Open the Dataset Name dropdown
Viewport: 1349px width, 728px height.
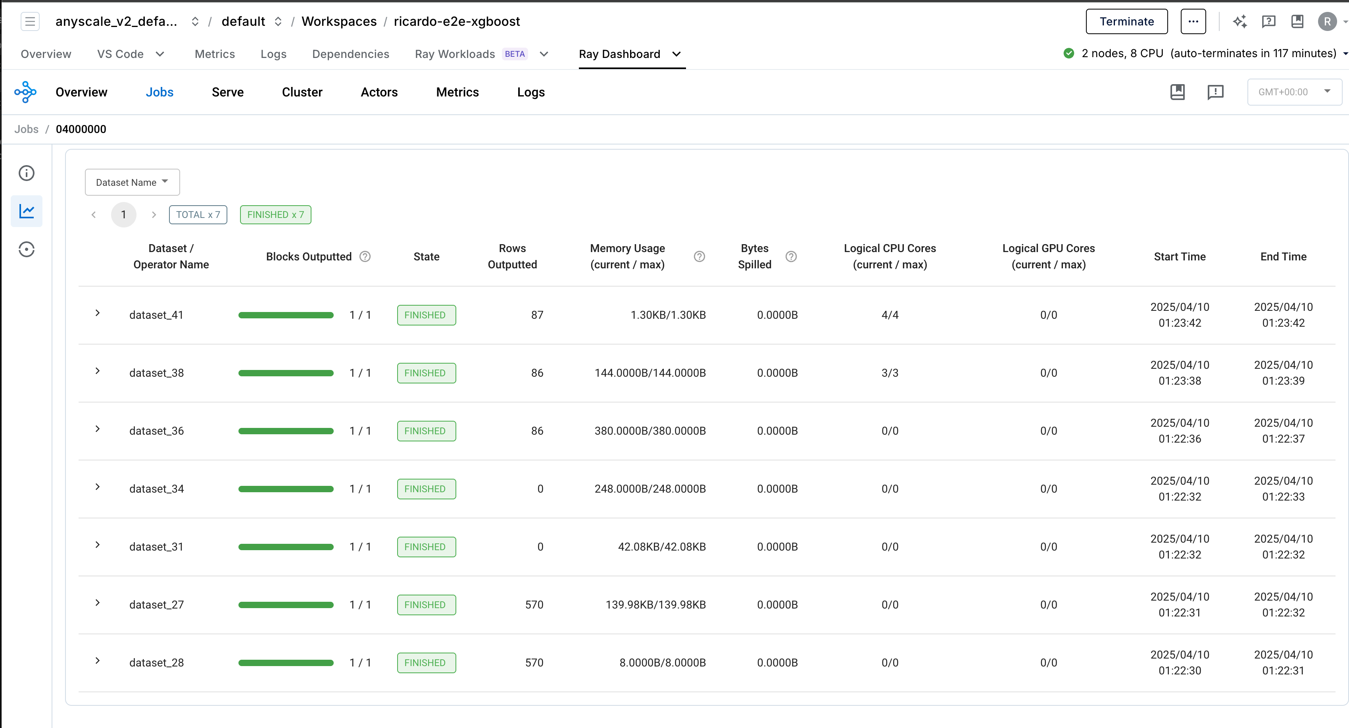coord(132,182)
